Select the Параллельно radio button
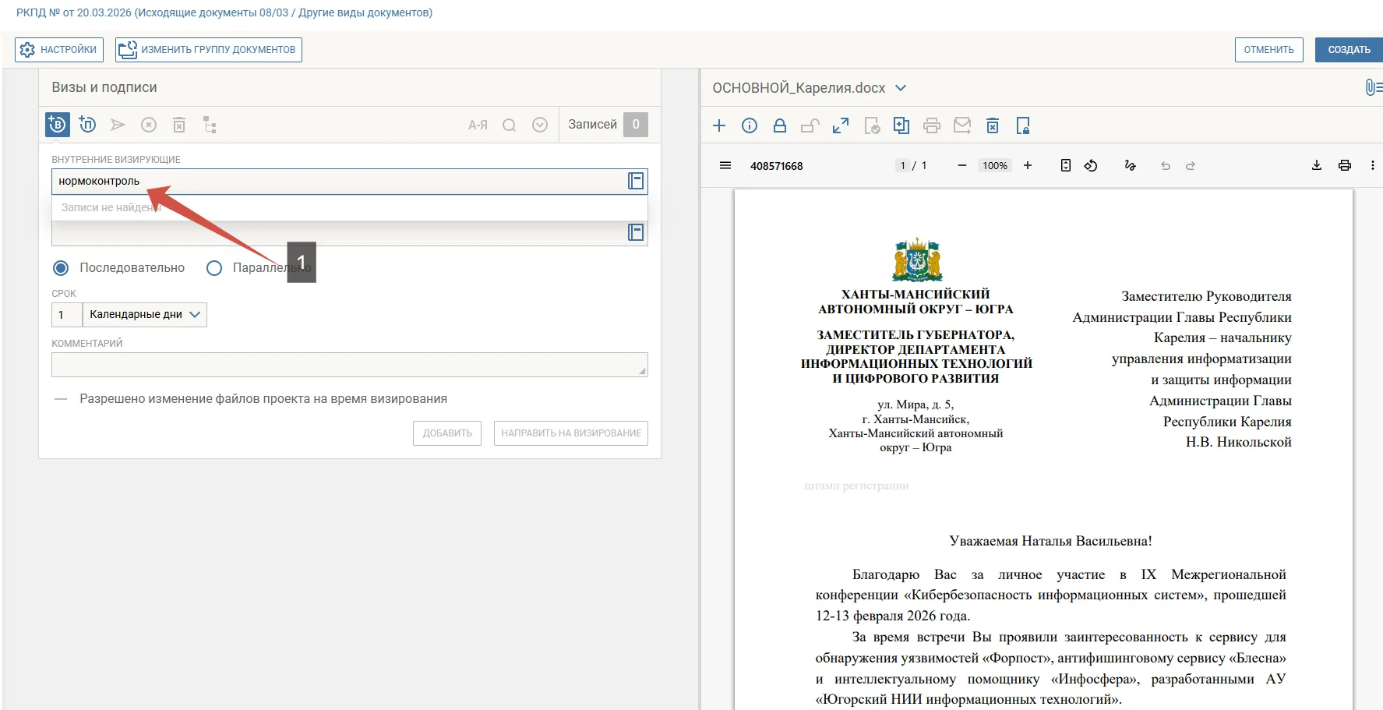Screen dimensions: 1383x710 point(214,268)
